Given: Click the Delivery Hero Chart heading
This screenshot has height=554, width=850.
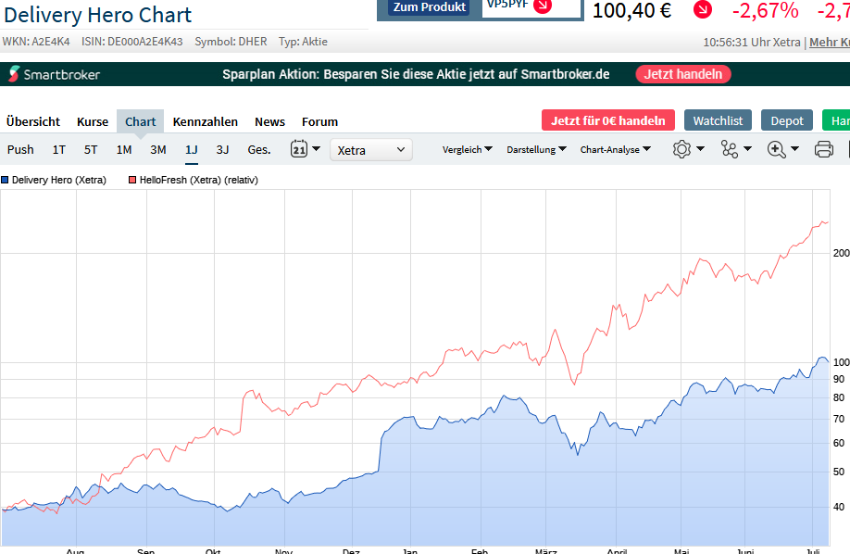Looking at the screenshot, I should 97,15.
